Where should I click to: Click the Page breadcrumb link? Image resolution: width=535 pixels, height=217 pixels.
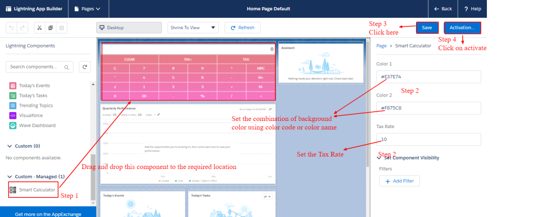click(381, 46)
